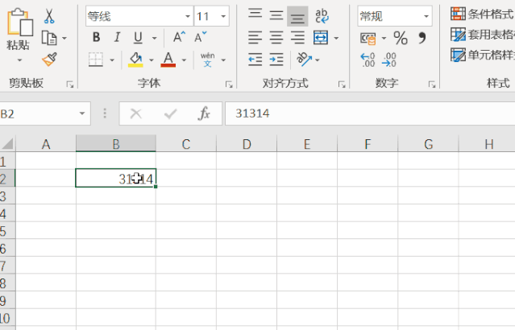Image resolution: width=515 pixels, height=330 pixels.
Task: Open the phonetic guide dropdown arrow
Action: tap(223, 60)
